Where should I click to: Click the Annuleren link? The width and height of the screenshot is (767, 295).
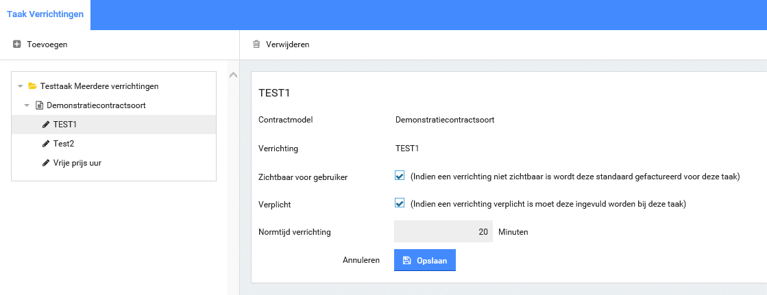(x=361, y=260)
